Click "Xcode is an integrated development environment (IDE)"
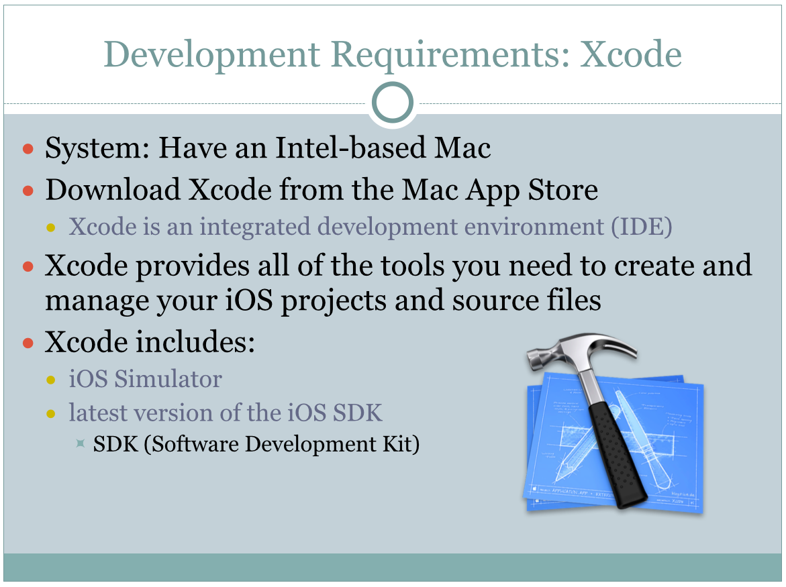Screen dimensions: 786x587 click(x=371, y=227)
